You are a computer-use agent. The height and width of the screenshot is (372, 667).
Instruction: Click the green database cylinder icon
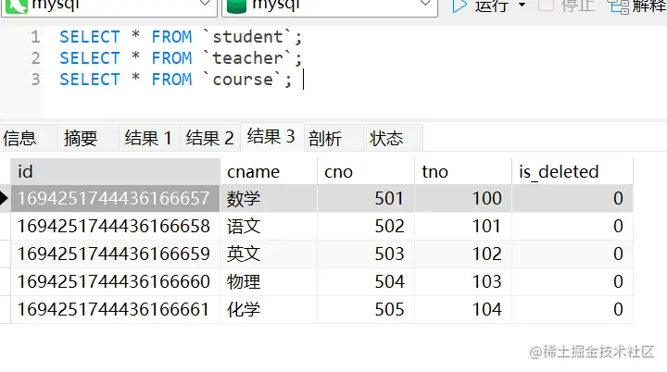(236, 6)
